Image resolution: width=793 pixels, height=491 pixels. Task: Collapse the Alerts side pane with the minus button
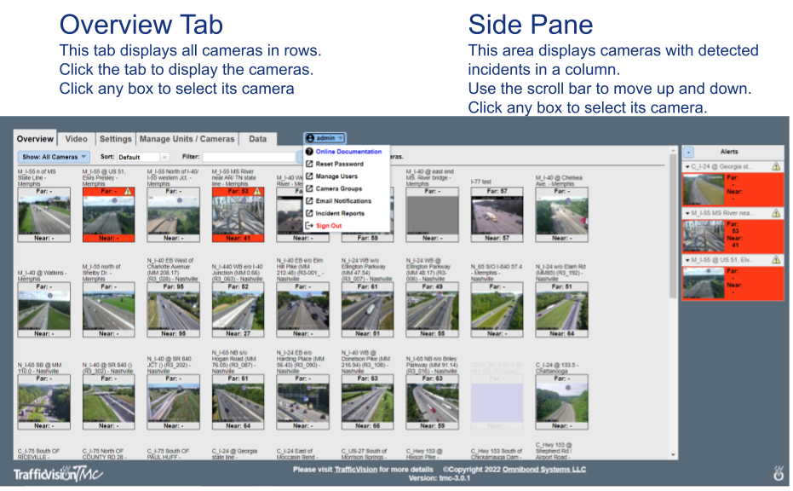pos(688,152)
